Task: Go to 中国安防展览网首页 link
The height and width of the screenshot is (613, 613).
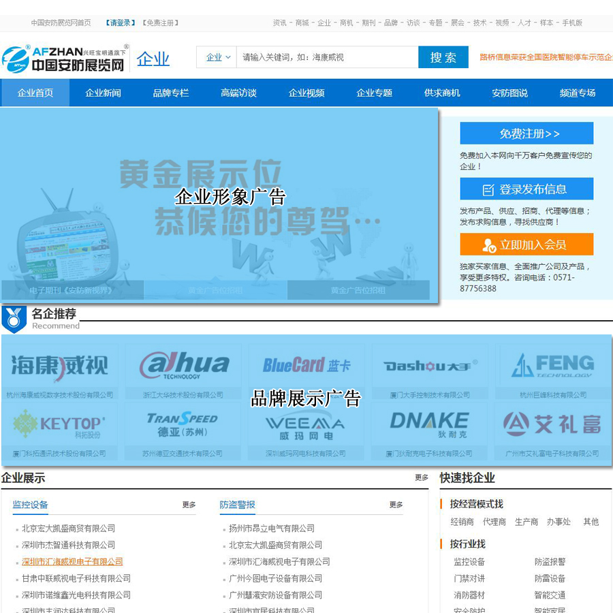Action: 61,22
